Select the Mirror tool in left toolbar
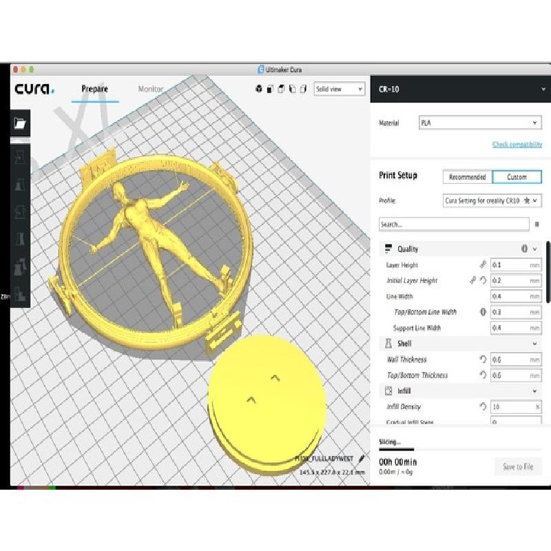The height and width of the screenshot is (551, 551). tap(20, 239)
